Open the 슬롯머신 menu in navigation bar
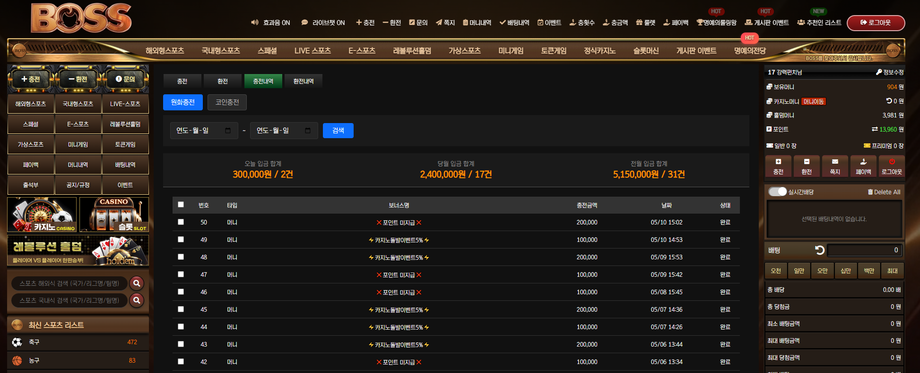This screenshot has width=920, height=373. 646,50
